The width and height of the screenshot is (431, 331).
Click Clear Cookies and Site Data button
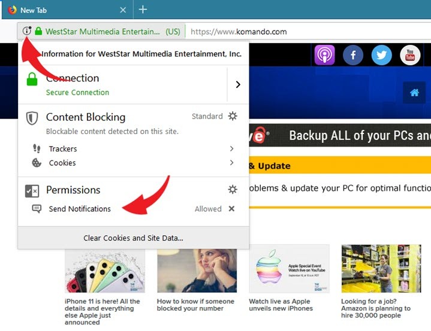coord(133,238)
